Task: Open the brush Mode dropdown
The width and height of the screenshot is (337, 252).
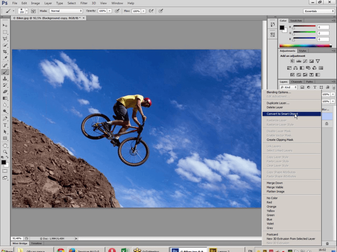Action: click(x=66, y=11)
